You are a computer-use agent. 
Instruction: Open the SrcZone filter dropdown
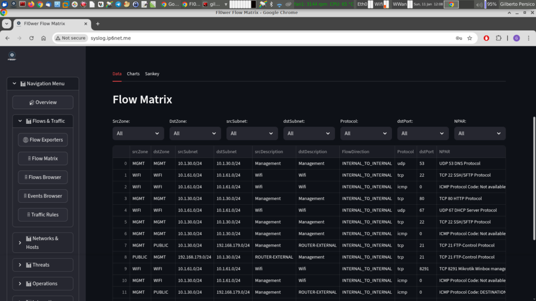tap(138, 133)
